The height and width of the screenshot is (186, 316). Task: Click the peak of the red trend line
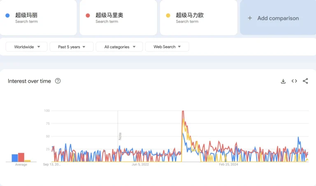click(183, 112)
